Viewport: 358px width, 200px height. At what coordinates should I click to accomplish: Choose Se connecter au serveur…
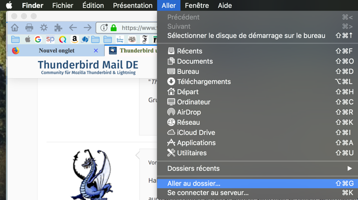coord(257,193)
